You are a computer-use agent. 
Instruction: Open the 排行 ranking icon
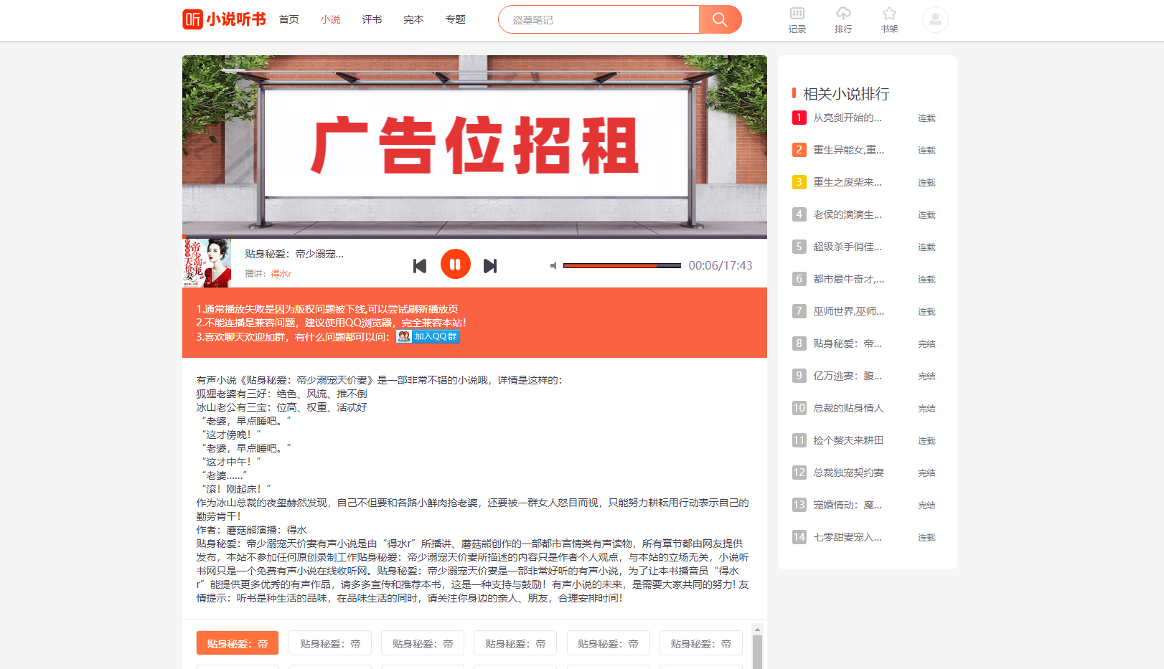click(x=843, y=20)
